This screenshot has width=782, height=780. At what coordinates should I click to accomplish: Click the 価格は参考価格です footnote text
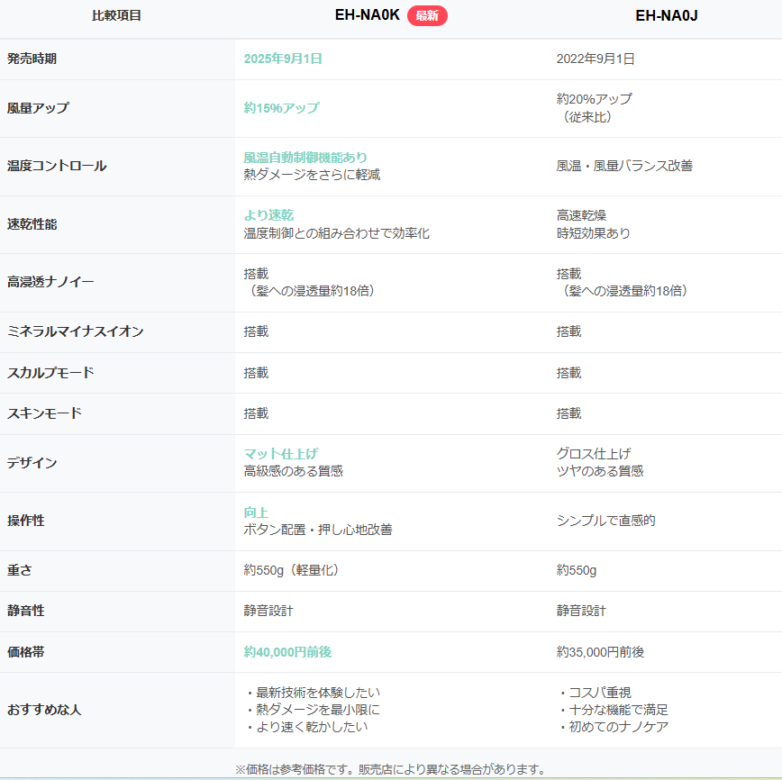390,769
